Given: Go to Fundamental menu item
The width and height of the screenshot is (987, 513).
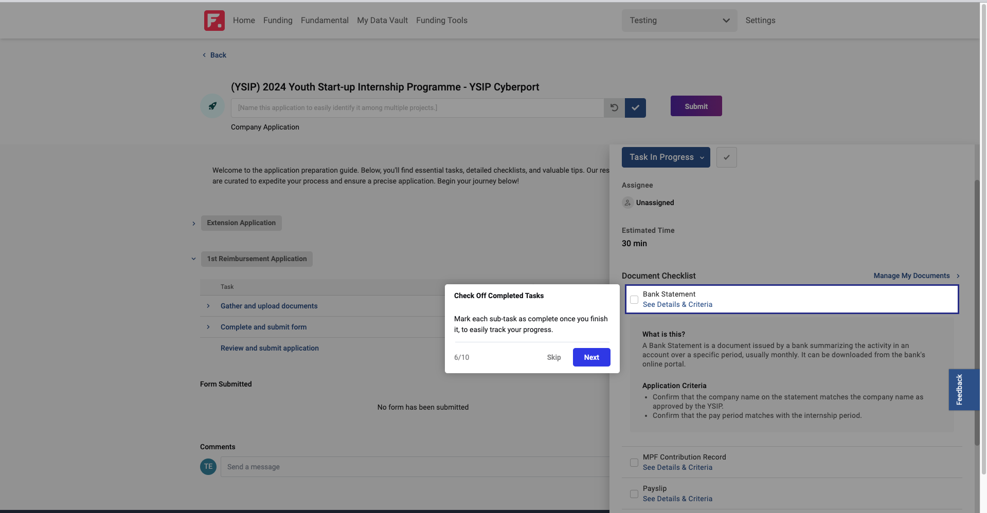Looking at the screenshot, I should tap(325, 21).
